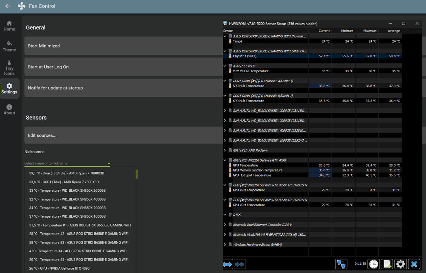Click the Edit sources... button

click(124, 135)
